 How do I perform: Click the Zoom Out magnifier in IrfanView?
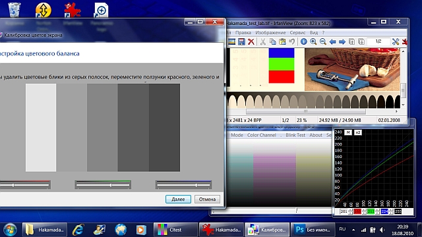coord(323,41)
